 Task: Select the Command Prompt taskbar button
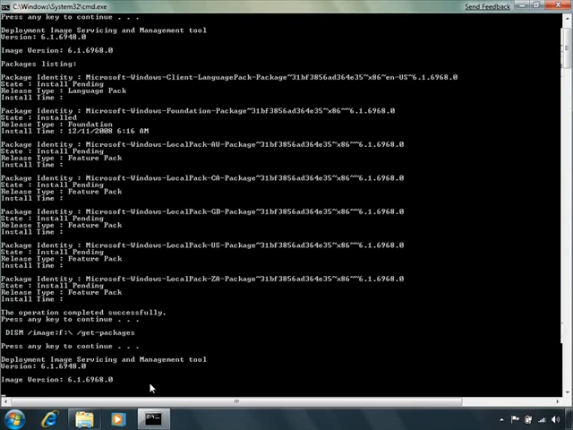pos(153,419)
